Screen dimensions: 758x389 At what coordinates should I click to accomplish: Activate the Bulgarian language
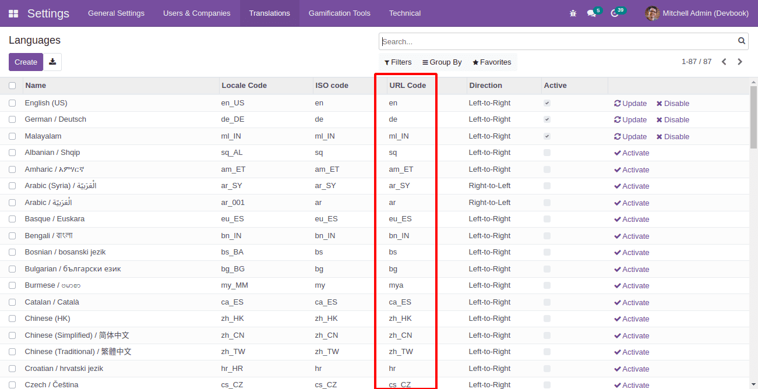632,269
